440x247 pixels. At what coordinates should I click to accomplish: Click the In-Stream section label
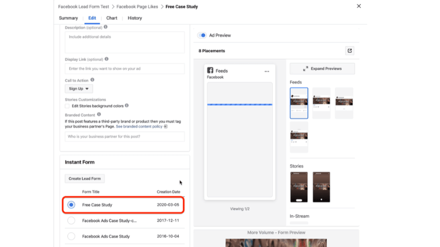(299, 216)
